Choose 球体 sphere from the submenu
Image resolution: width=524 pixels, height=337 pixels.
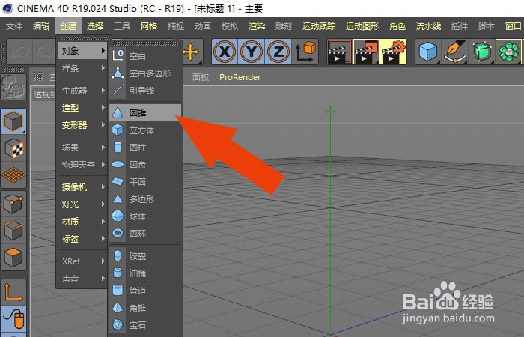[145, 216]
